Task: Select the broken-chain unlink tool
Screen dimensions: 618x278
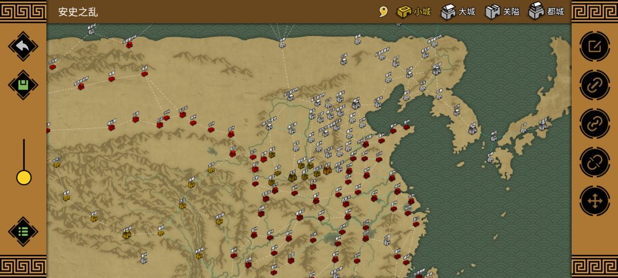Action: click(x=595, y=162)
